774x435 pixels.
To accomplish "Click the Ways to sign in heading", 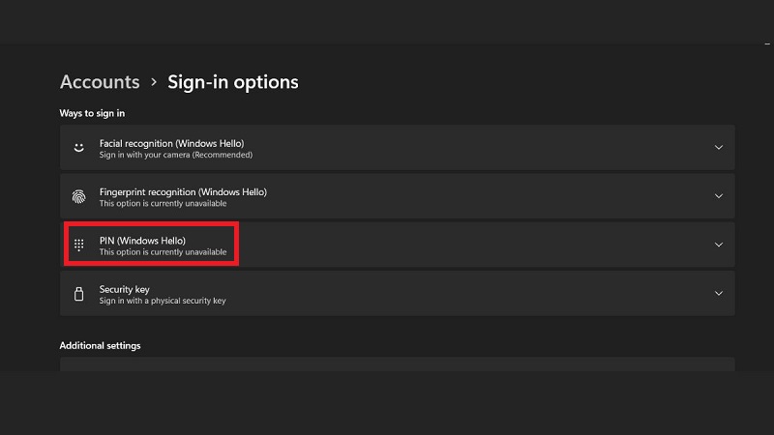I will [x=93, y=113].
